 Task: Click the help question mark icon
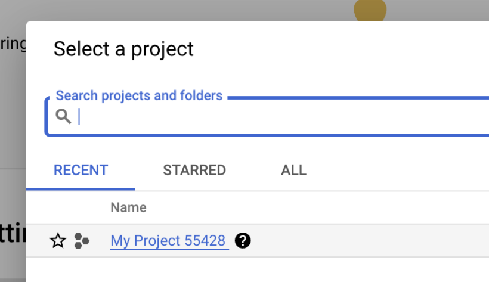click(x=243, y=241)
